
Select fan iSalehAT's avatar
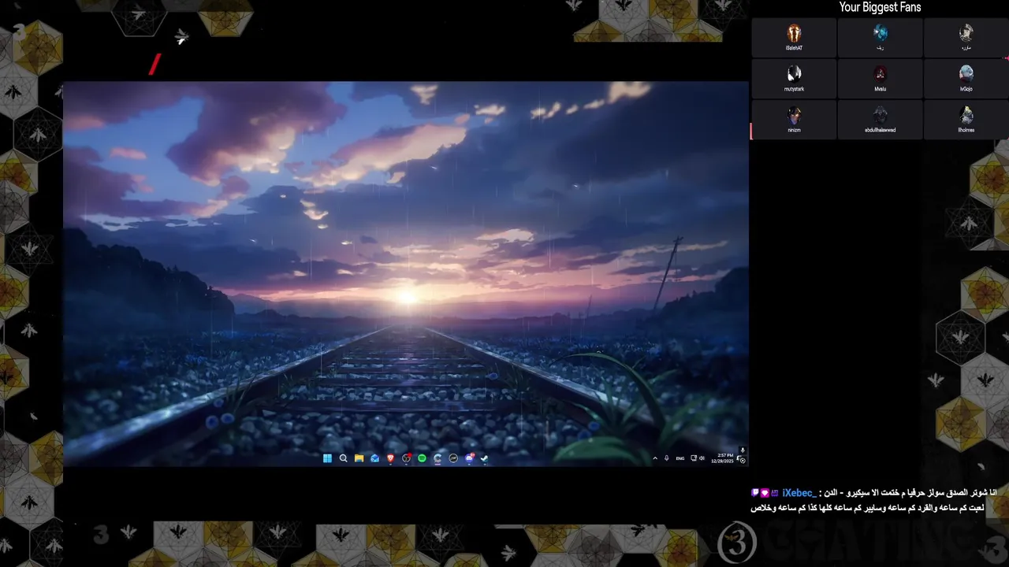tap(794, 33)
